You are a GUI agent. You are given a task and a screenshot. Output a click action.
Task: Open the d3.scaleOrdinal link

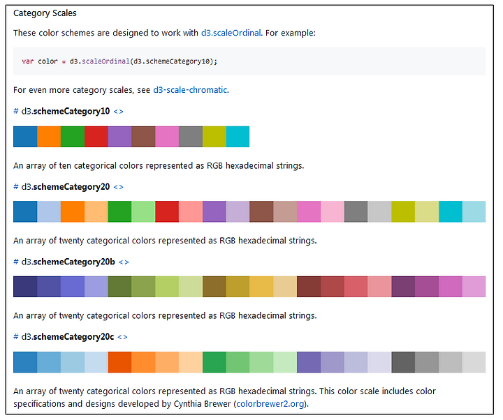click(231, 33)
